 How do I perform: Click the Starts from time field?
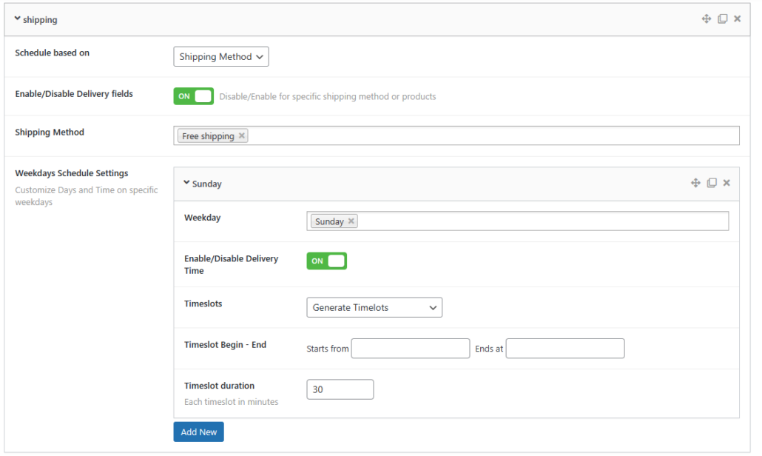tap(410, 348)
